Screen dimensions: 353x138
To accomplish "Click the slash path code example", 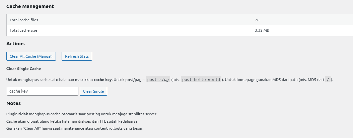I will pyautogui.click(x=328, y=80).
